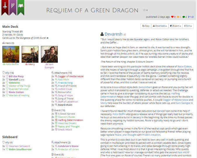Open the Export dropdown
The height and width of the screenshot is (158, 197).
tap(175, 26)
